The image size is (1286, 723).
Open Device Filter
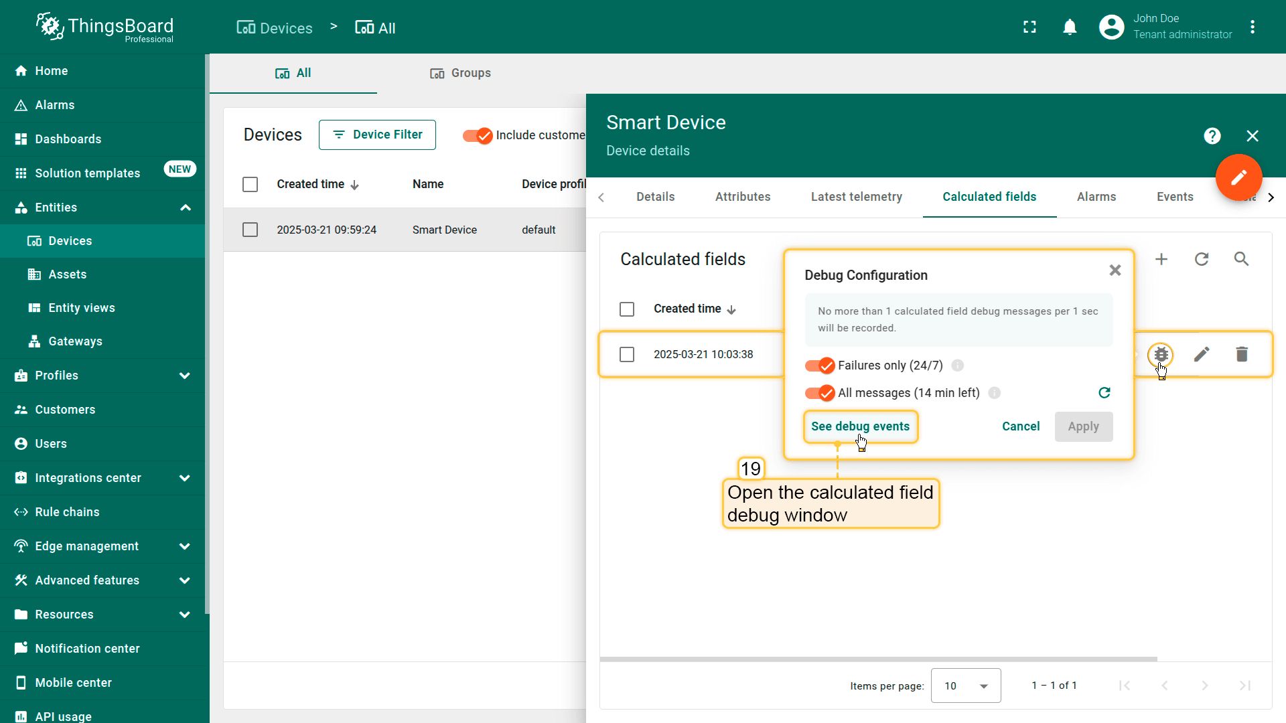coord(377,135)
